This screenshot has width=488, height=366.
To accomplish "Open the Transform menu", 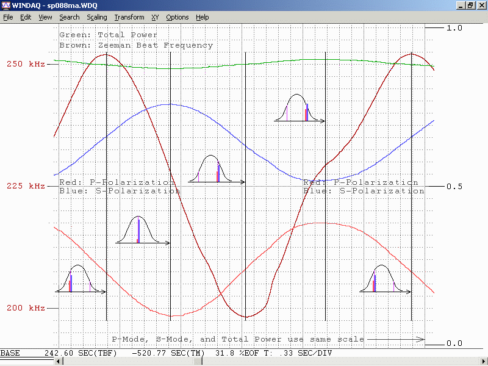I will click(x=129, y=17).
